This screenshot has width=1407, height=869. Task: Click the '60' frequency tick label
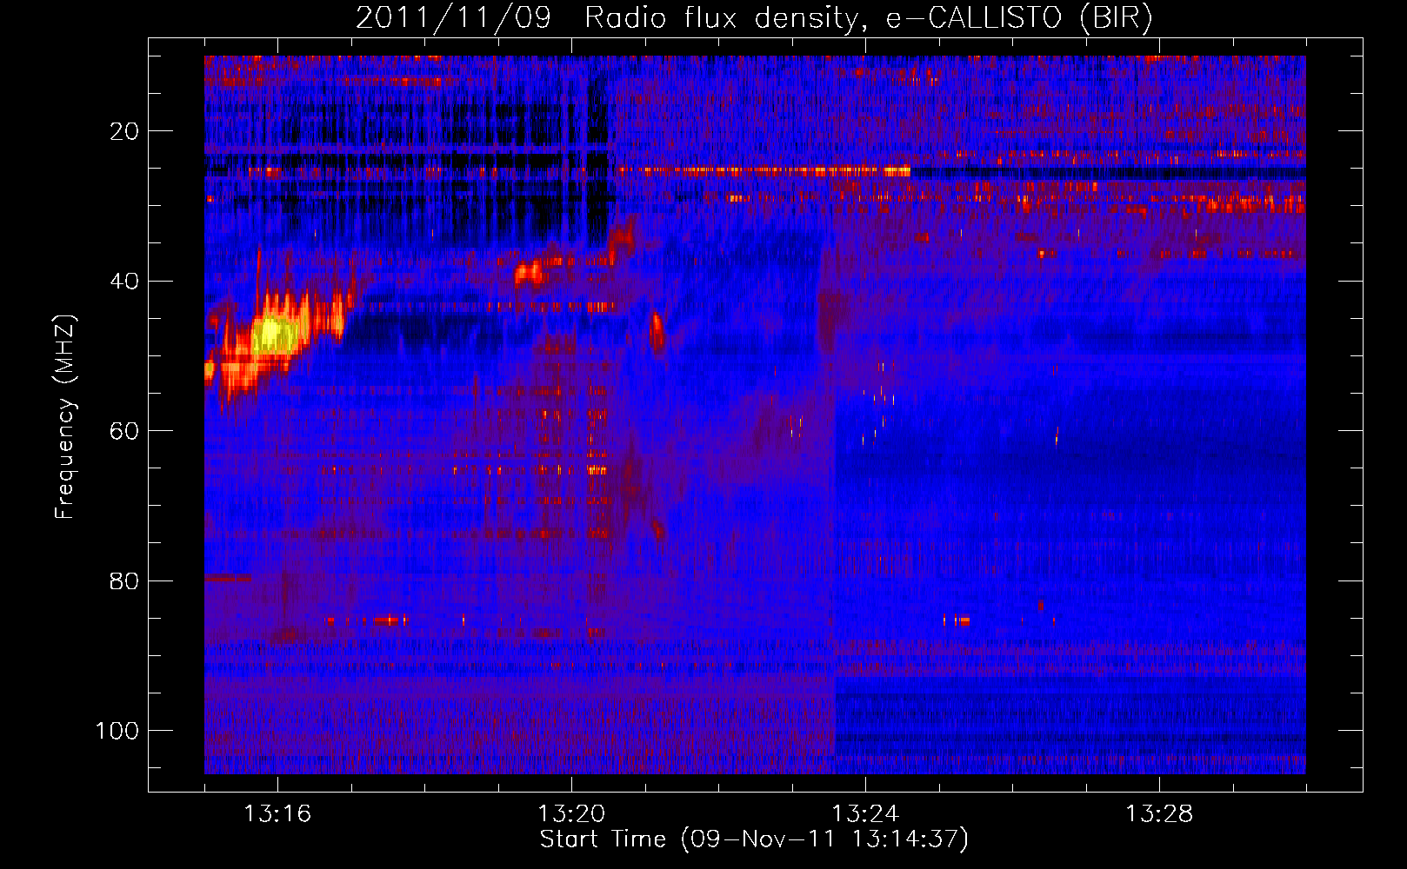pos(125,431)
